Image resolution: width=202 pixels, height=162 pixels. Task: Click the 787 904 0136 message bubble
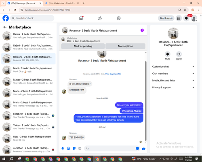coord(76,137)
